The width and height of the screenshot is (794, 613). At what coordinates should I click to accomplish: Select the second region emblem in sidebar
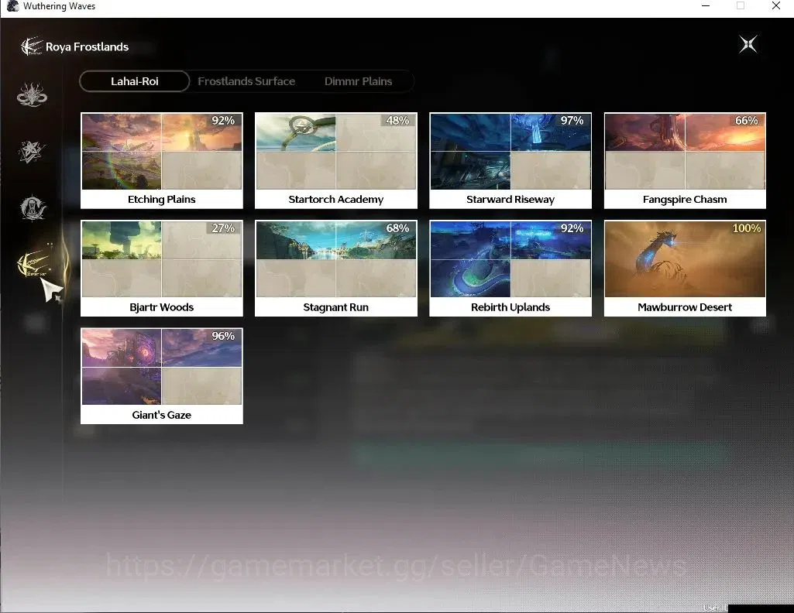pyautogui.click(x=32, y=151)
